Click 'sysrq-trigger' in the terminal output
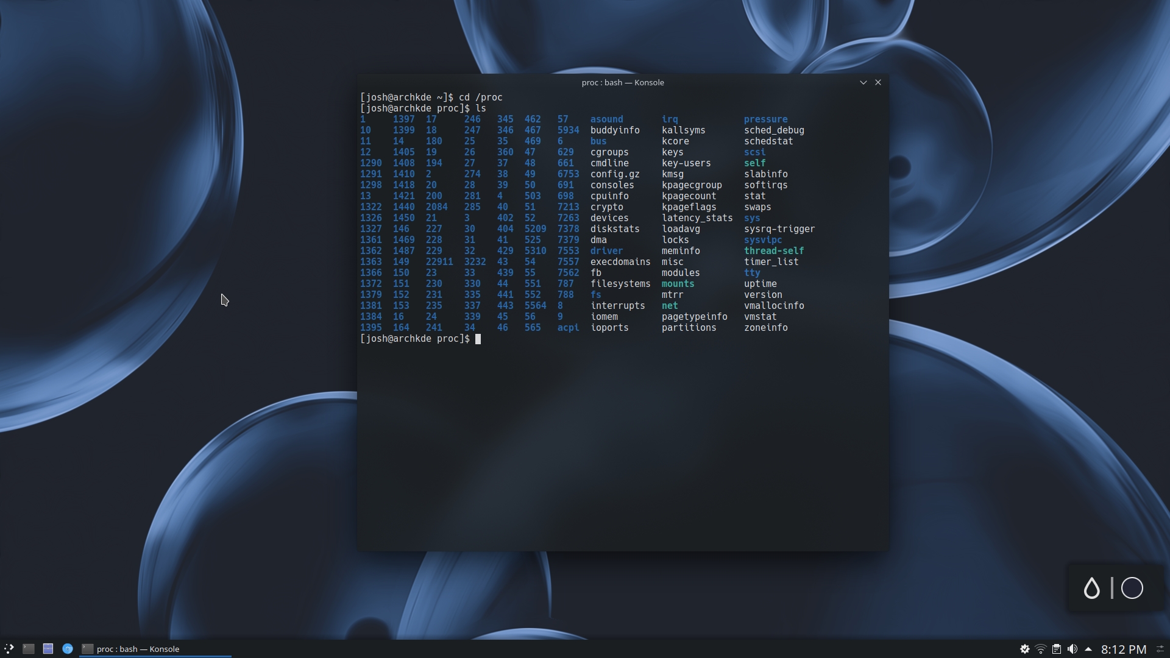1170x658 pixels. tap(779, 229)
